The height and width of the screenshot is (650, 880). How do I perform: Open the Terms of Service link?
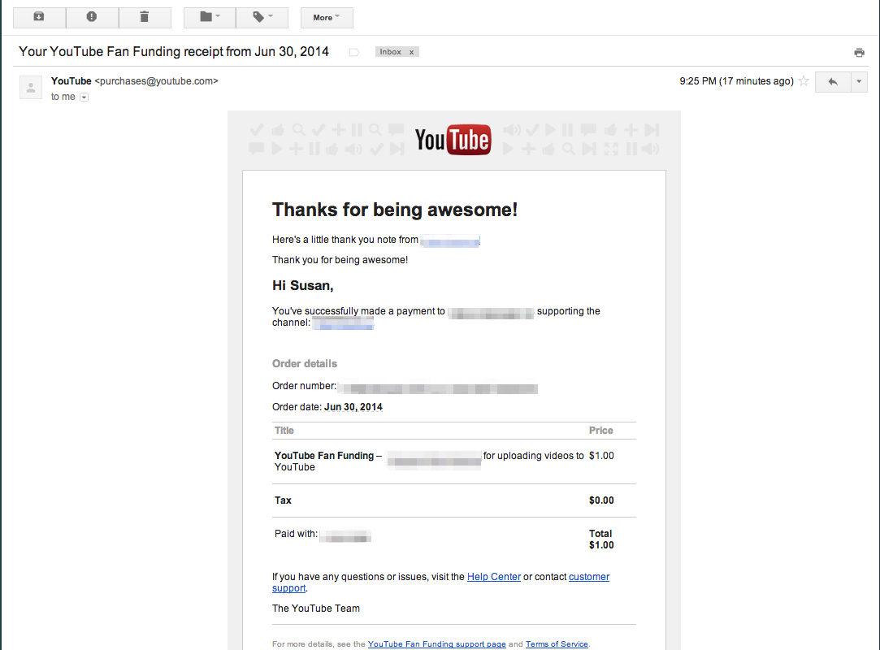click(557, 643)
